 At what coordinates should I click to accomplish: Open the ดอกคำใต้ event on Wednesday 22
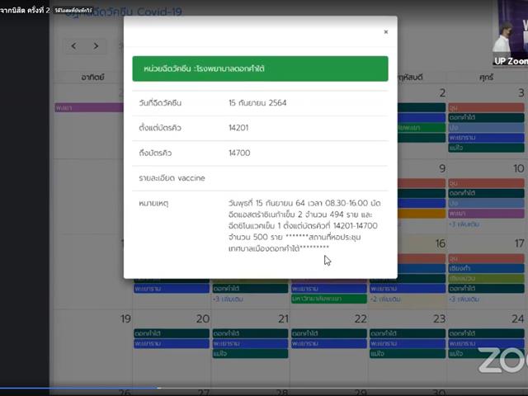(329, 333)
